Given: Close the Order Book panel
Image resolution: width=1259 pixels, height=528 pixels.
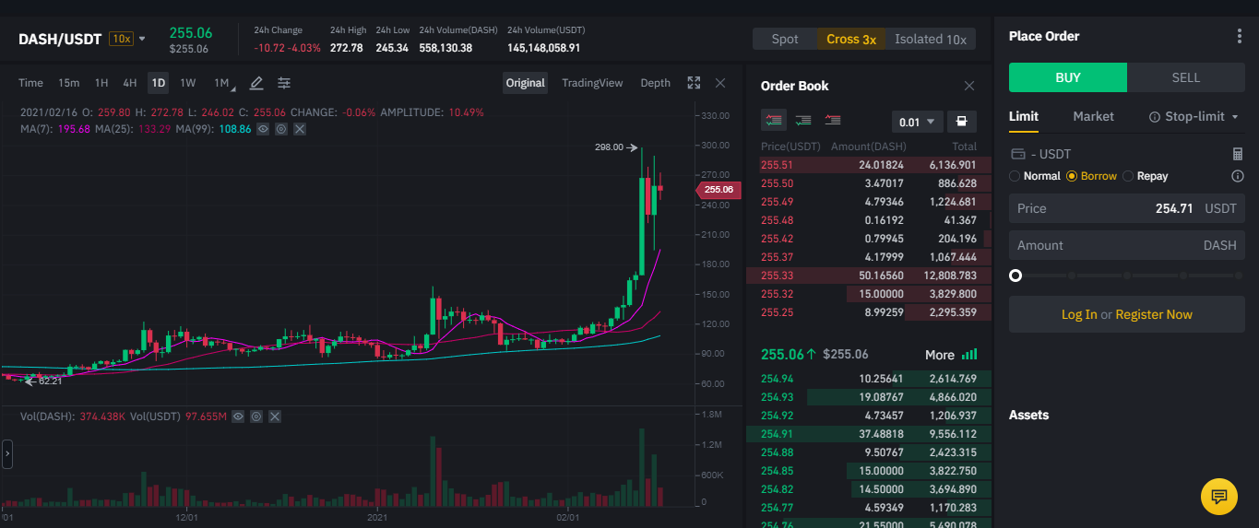Looking at the screenshot, I should 969,86.
